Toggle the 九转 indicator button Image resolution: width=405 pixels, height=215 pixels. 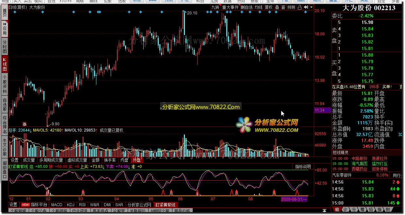click(x=215, y=7)
